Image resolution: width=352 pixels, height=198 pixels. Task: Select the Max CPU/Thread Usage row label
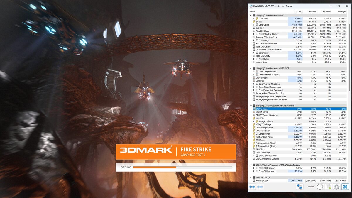coord(266,43)
